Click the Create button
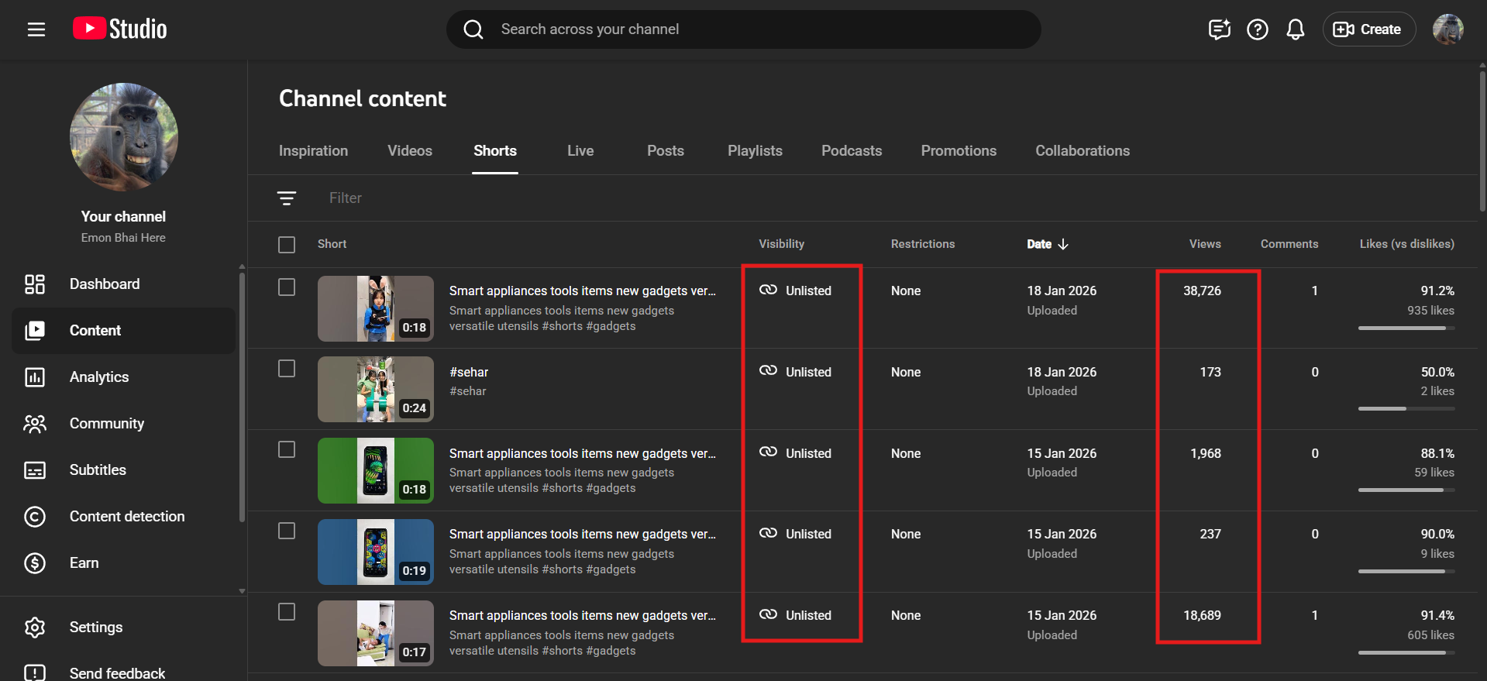 (x=1368, y=29)
